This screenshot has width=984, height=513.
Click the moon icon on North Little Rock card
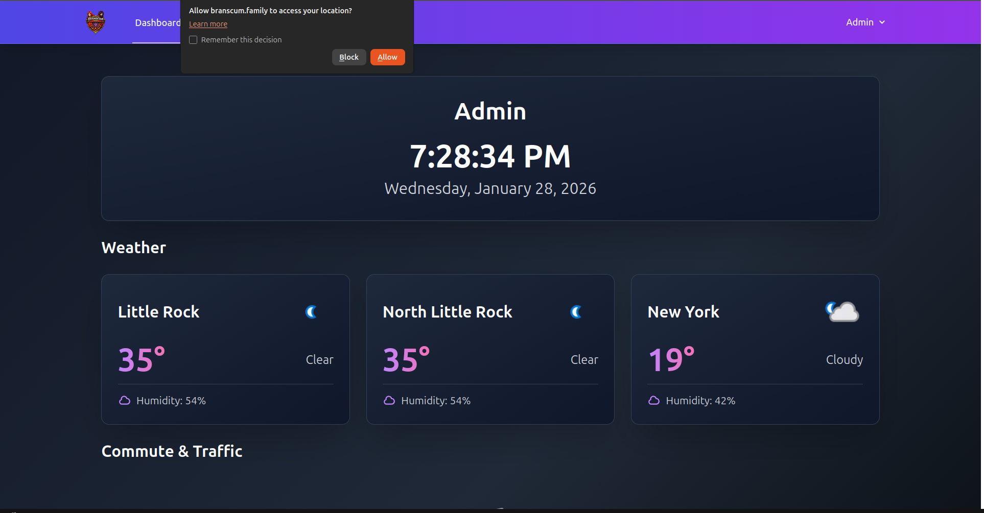576,312
